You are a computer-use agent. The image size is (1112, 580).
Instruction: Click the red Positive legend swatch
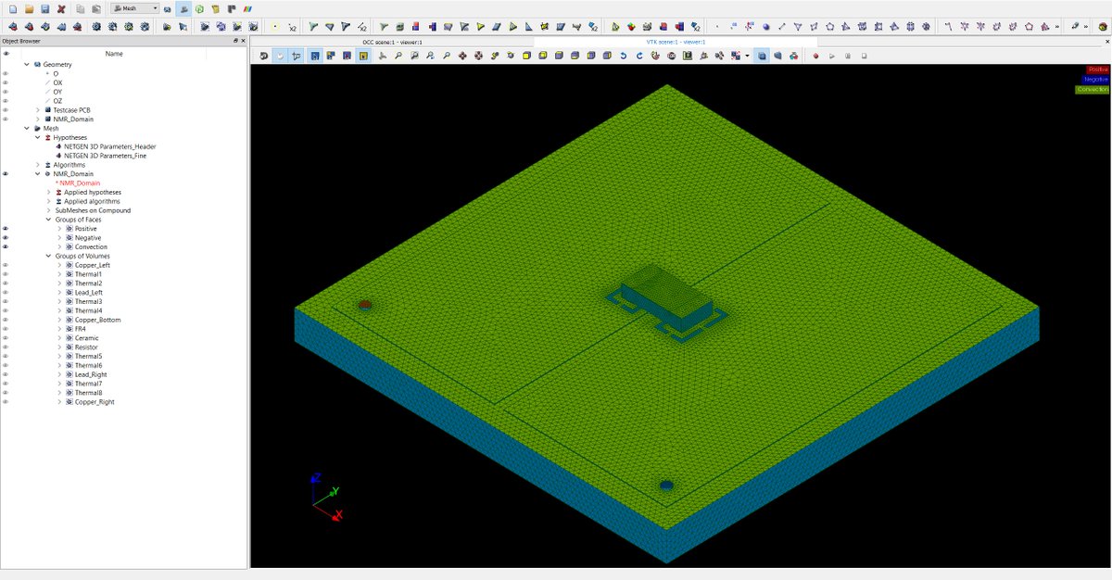[1096, 69]
